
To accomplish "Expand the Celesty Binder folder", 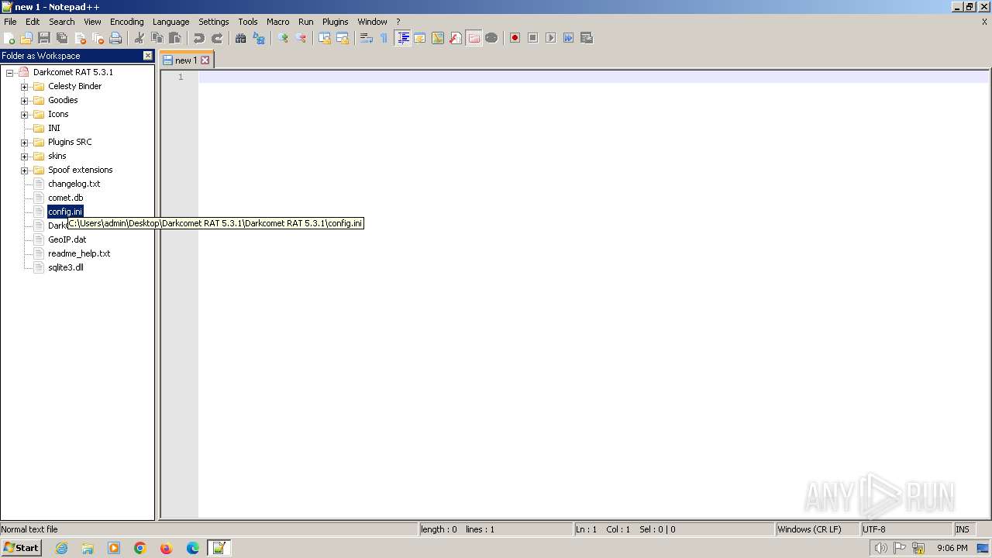I will pyautogui.click(x=24, y=86).
